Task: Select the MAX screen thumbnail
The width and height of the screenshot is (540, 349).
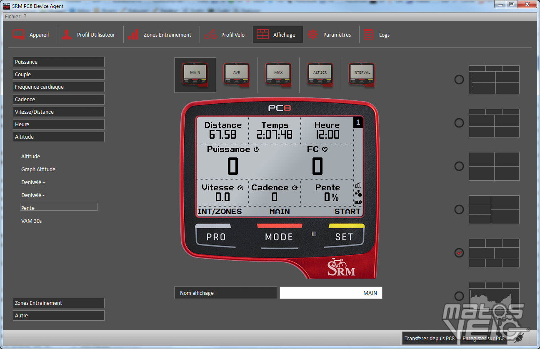Action: (278, 75)
